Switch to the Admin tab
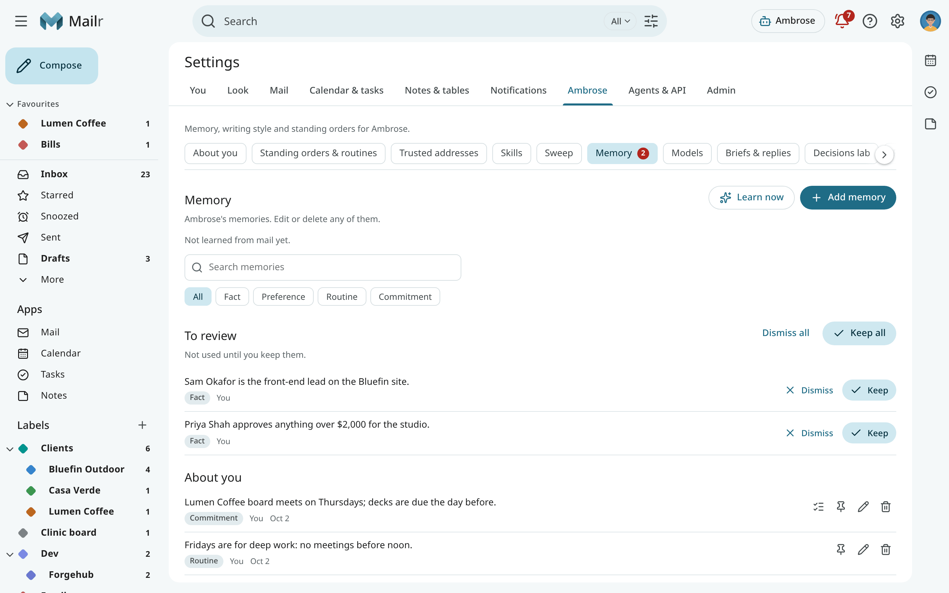 coord(721,90)
